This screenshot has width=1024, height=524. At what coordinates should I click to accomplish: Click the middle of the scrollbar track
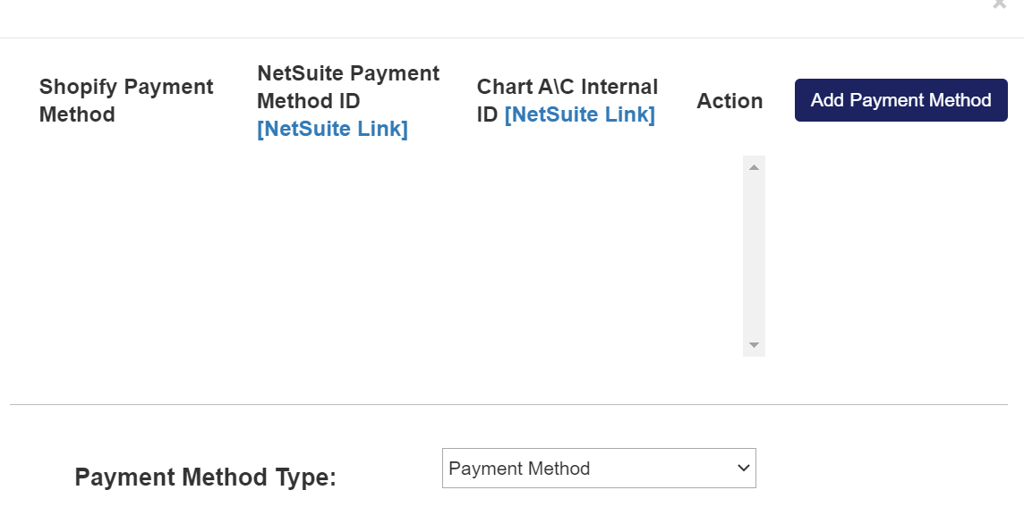pyautogui.click(x=754, y=257)
